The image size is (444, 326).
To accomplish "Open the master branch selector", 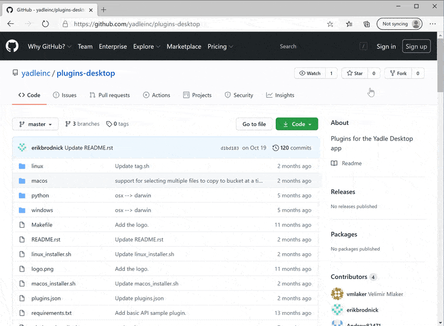I will [36, 124].
